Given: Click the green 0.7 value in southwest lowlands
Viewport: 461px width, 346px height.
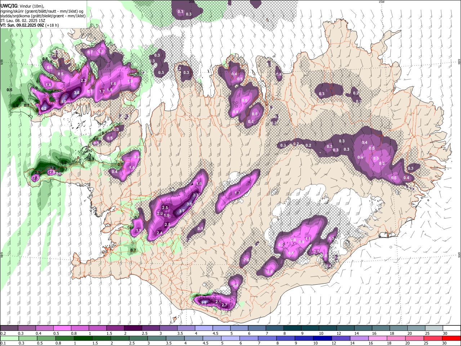Looking at the screenshot, I should (133, 250).
